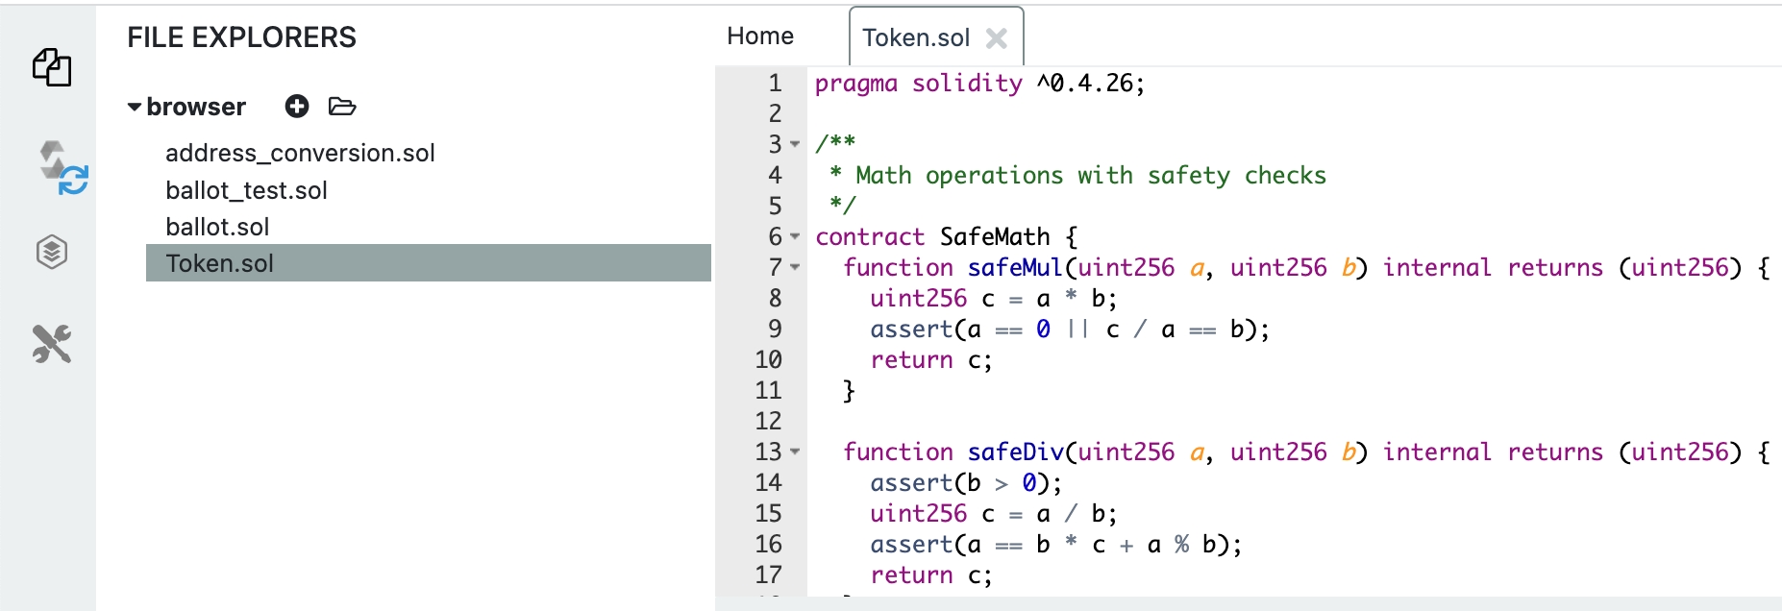
Task: Fold the SafeMath contract at line 6
Action: click(x=795, y=236)
